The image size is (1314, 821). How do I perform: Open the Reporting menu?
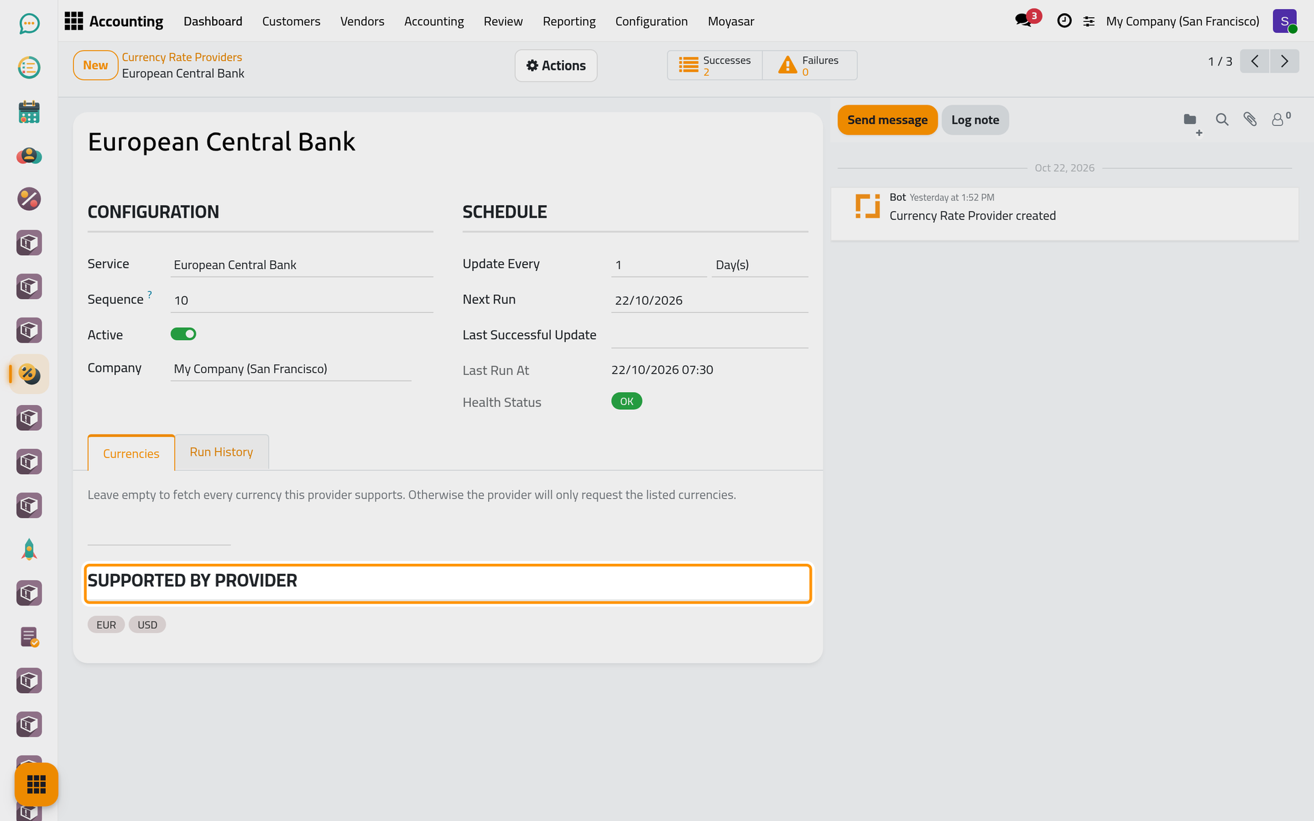(569, 21)
